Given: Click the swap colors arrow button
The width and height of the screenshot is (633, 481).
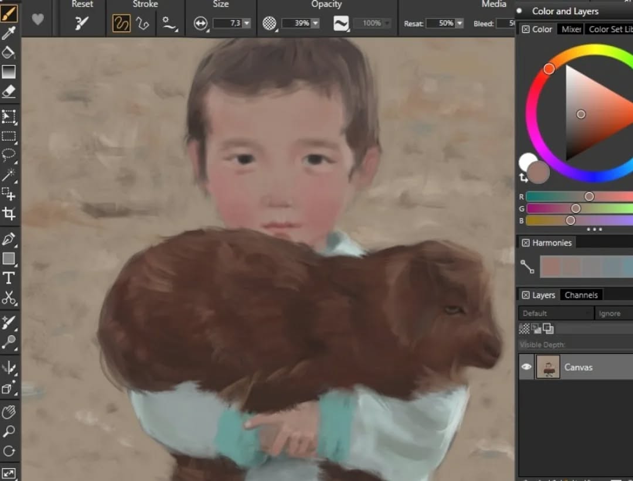Looking at the screenshot, I should point(523,178).
